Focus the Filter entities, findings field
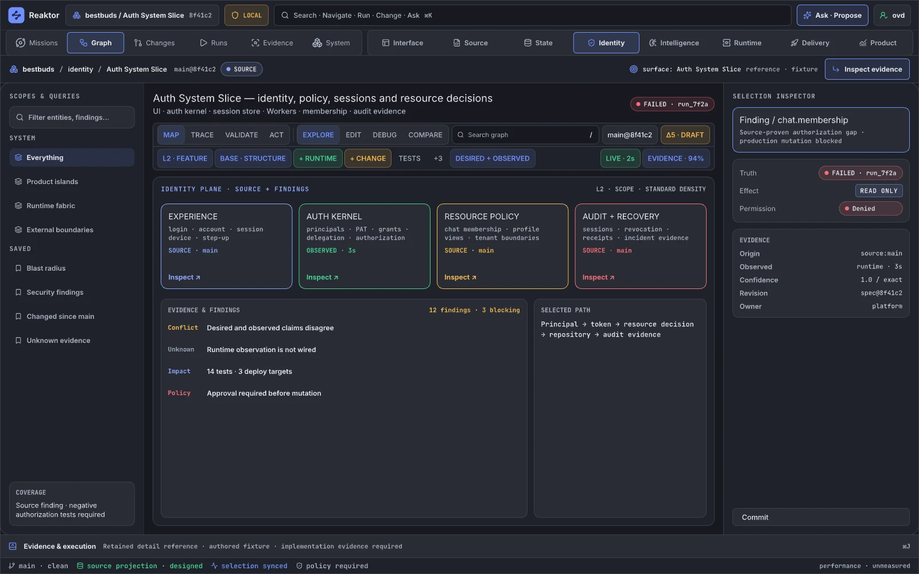The image size is (919, 574). point(72,118)
